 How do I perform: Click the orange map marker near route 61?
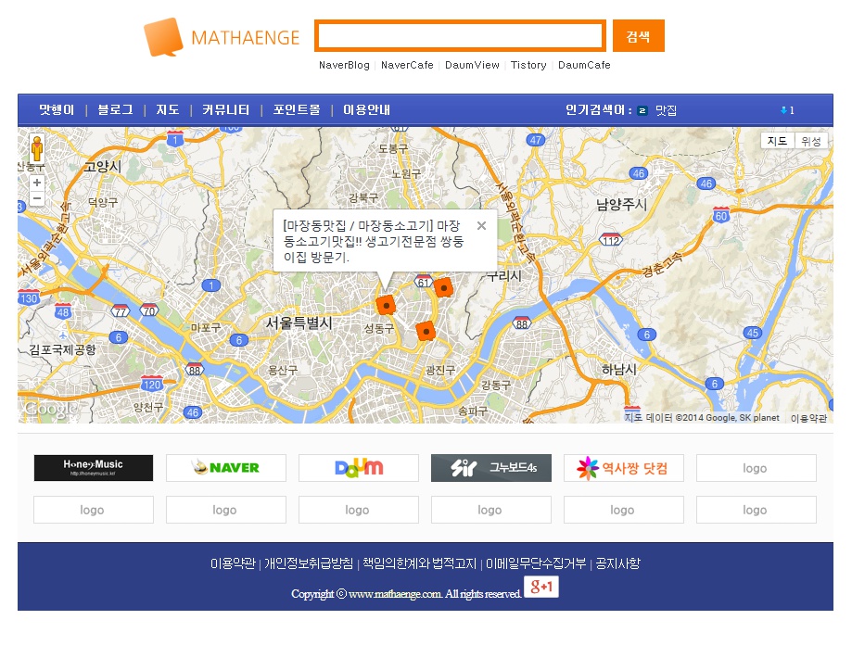443,288
